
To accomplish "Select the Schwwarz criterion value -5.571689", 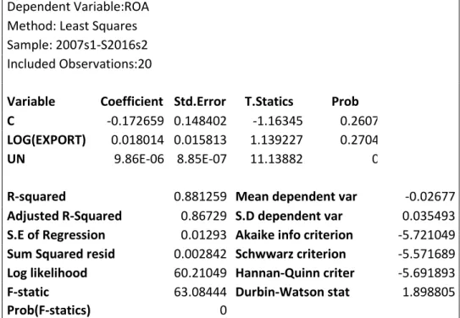I will pos(427,255).
